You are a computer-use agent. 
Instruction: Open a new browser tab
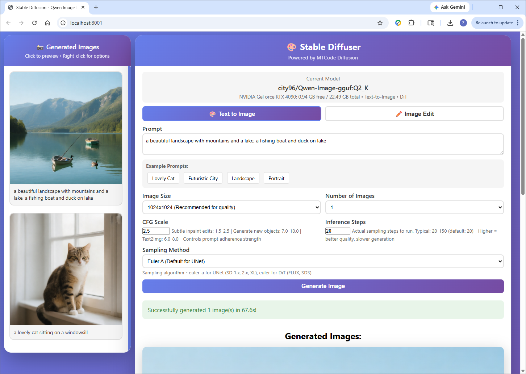(x=96, y=7)
